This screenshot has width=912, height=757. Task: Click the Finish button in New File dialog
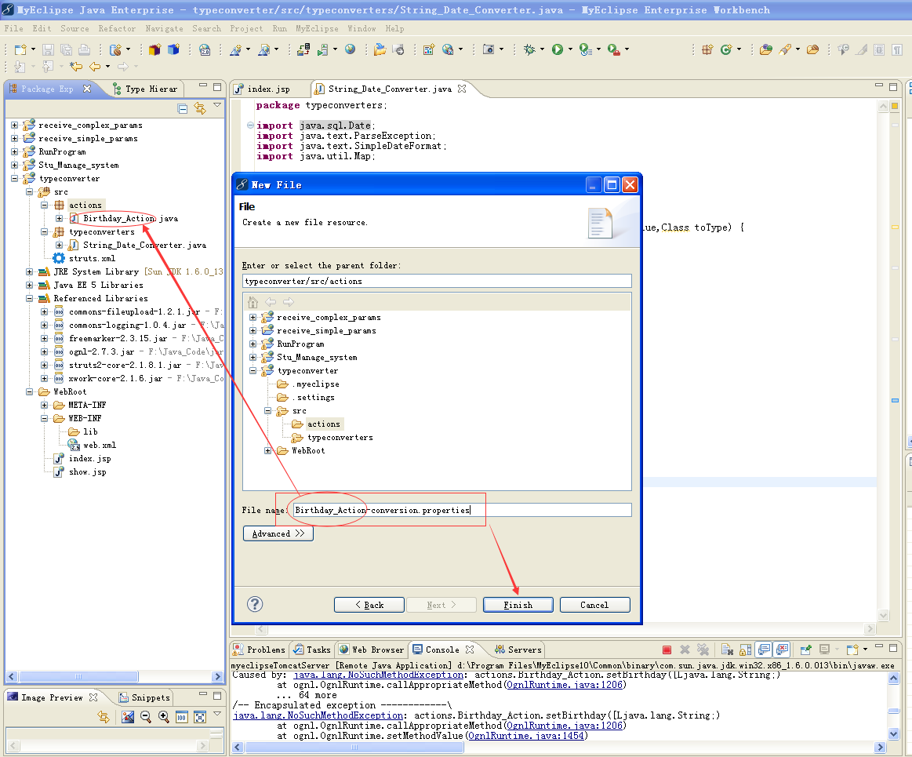click(x=518, y=605)
